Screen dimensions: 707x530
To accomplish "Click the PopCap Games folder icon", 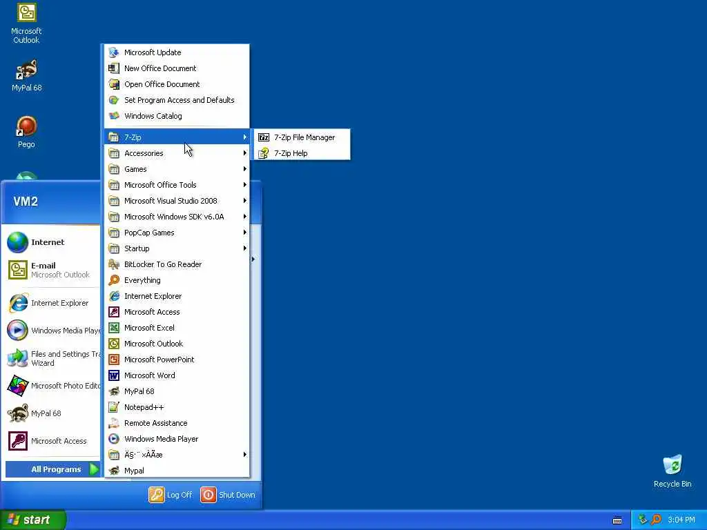I will tap(114, 233).
